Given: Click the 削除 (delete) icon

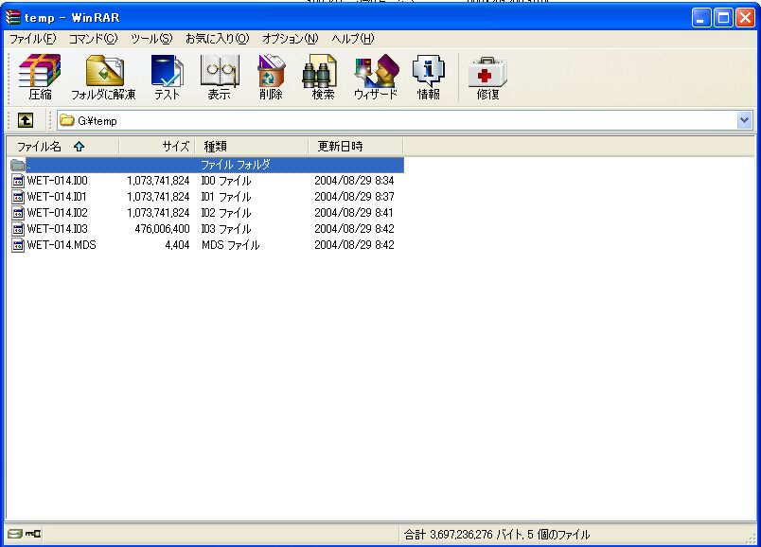Looking at the screenshot, I should tap(271, 78).
